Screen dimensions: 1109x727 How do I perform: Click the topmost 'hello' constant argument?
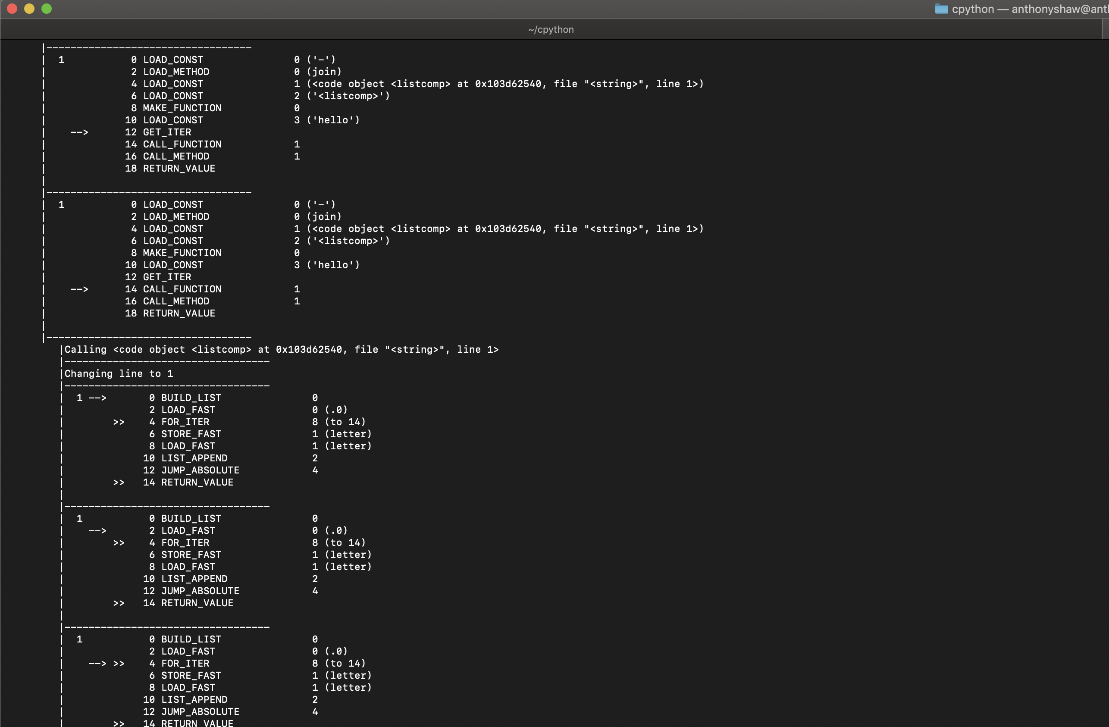[333, 120]
